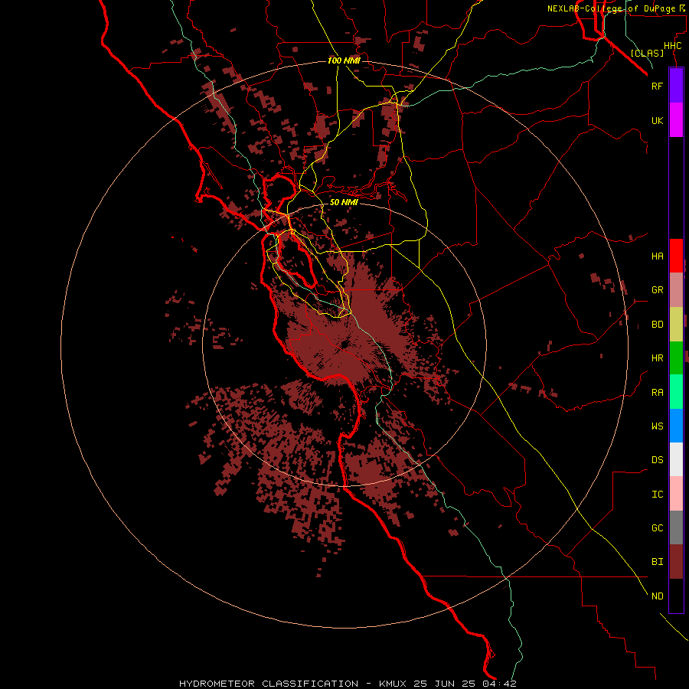Click the gray GC legend swatch

point(676,527)
